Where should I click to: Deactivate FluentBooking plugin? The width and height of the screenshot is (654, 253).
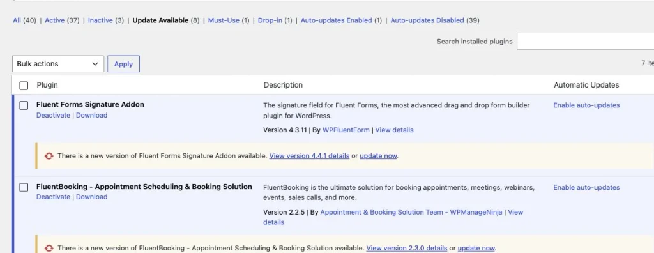click(54, 197)
